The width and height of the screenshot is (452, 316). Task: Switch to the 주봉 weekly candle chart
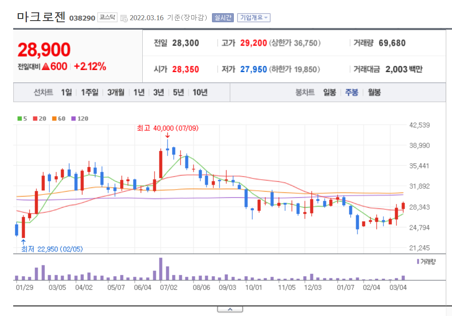[x=352, y=92]
